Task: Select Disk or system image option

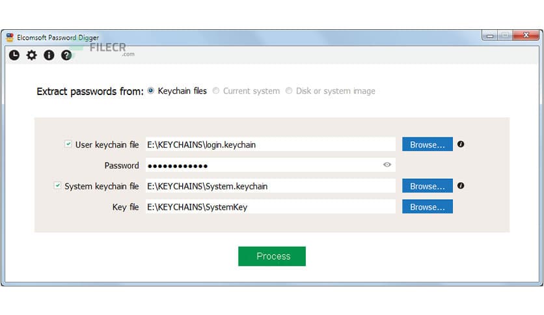Action: pyautogui.click(x=289, y=90)
